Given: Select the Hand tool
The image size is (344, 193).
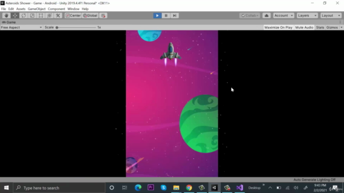Looking at the screenshot, I should 6,16.
